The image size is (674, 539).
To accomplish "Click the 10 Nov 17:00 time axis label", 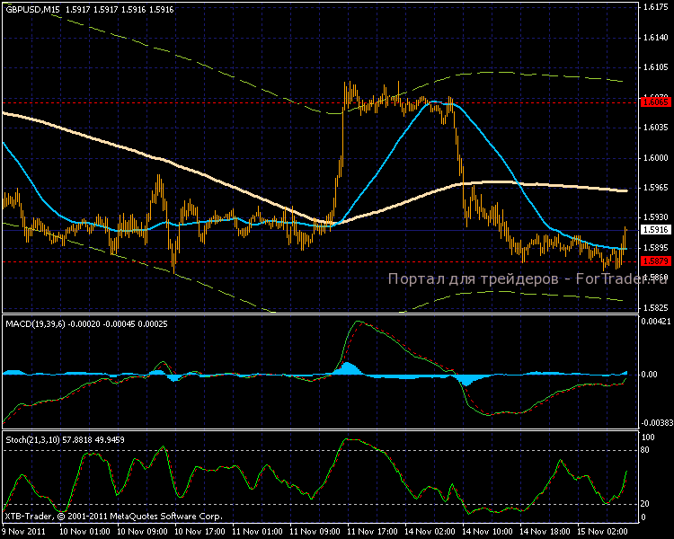I will (x=200, y=532).
